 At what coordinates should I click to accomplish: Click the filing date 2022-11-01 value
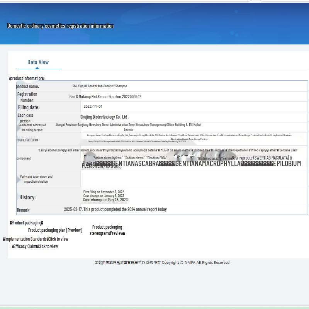click(93, 107)
